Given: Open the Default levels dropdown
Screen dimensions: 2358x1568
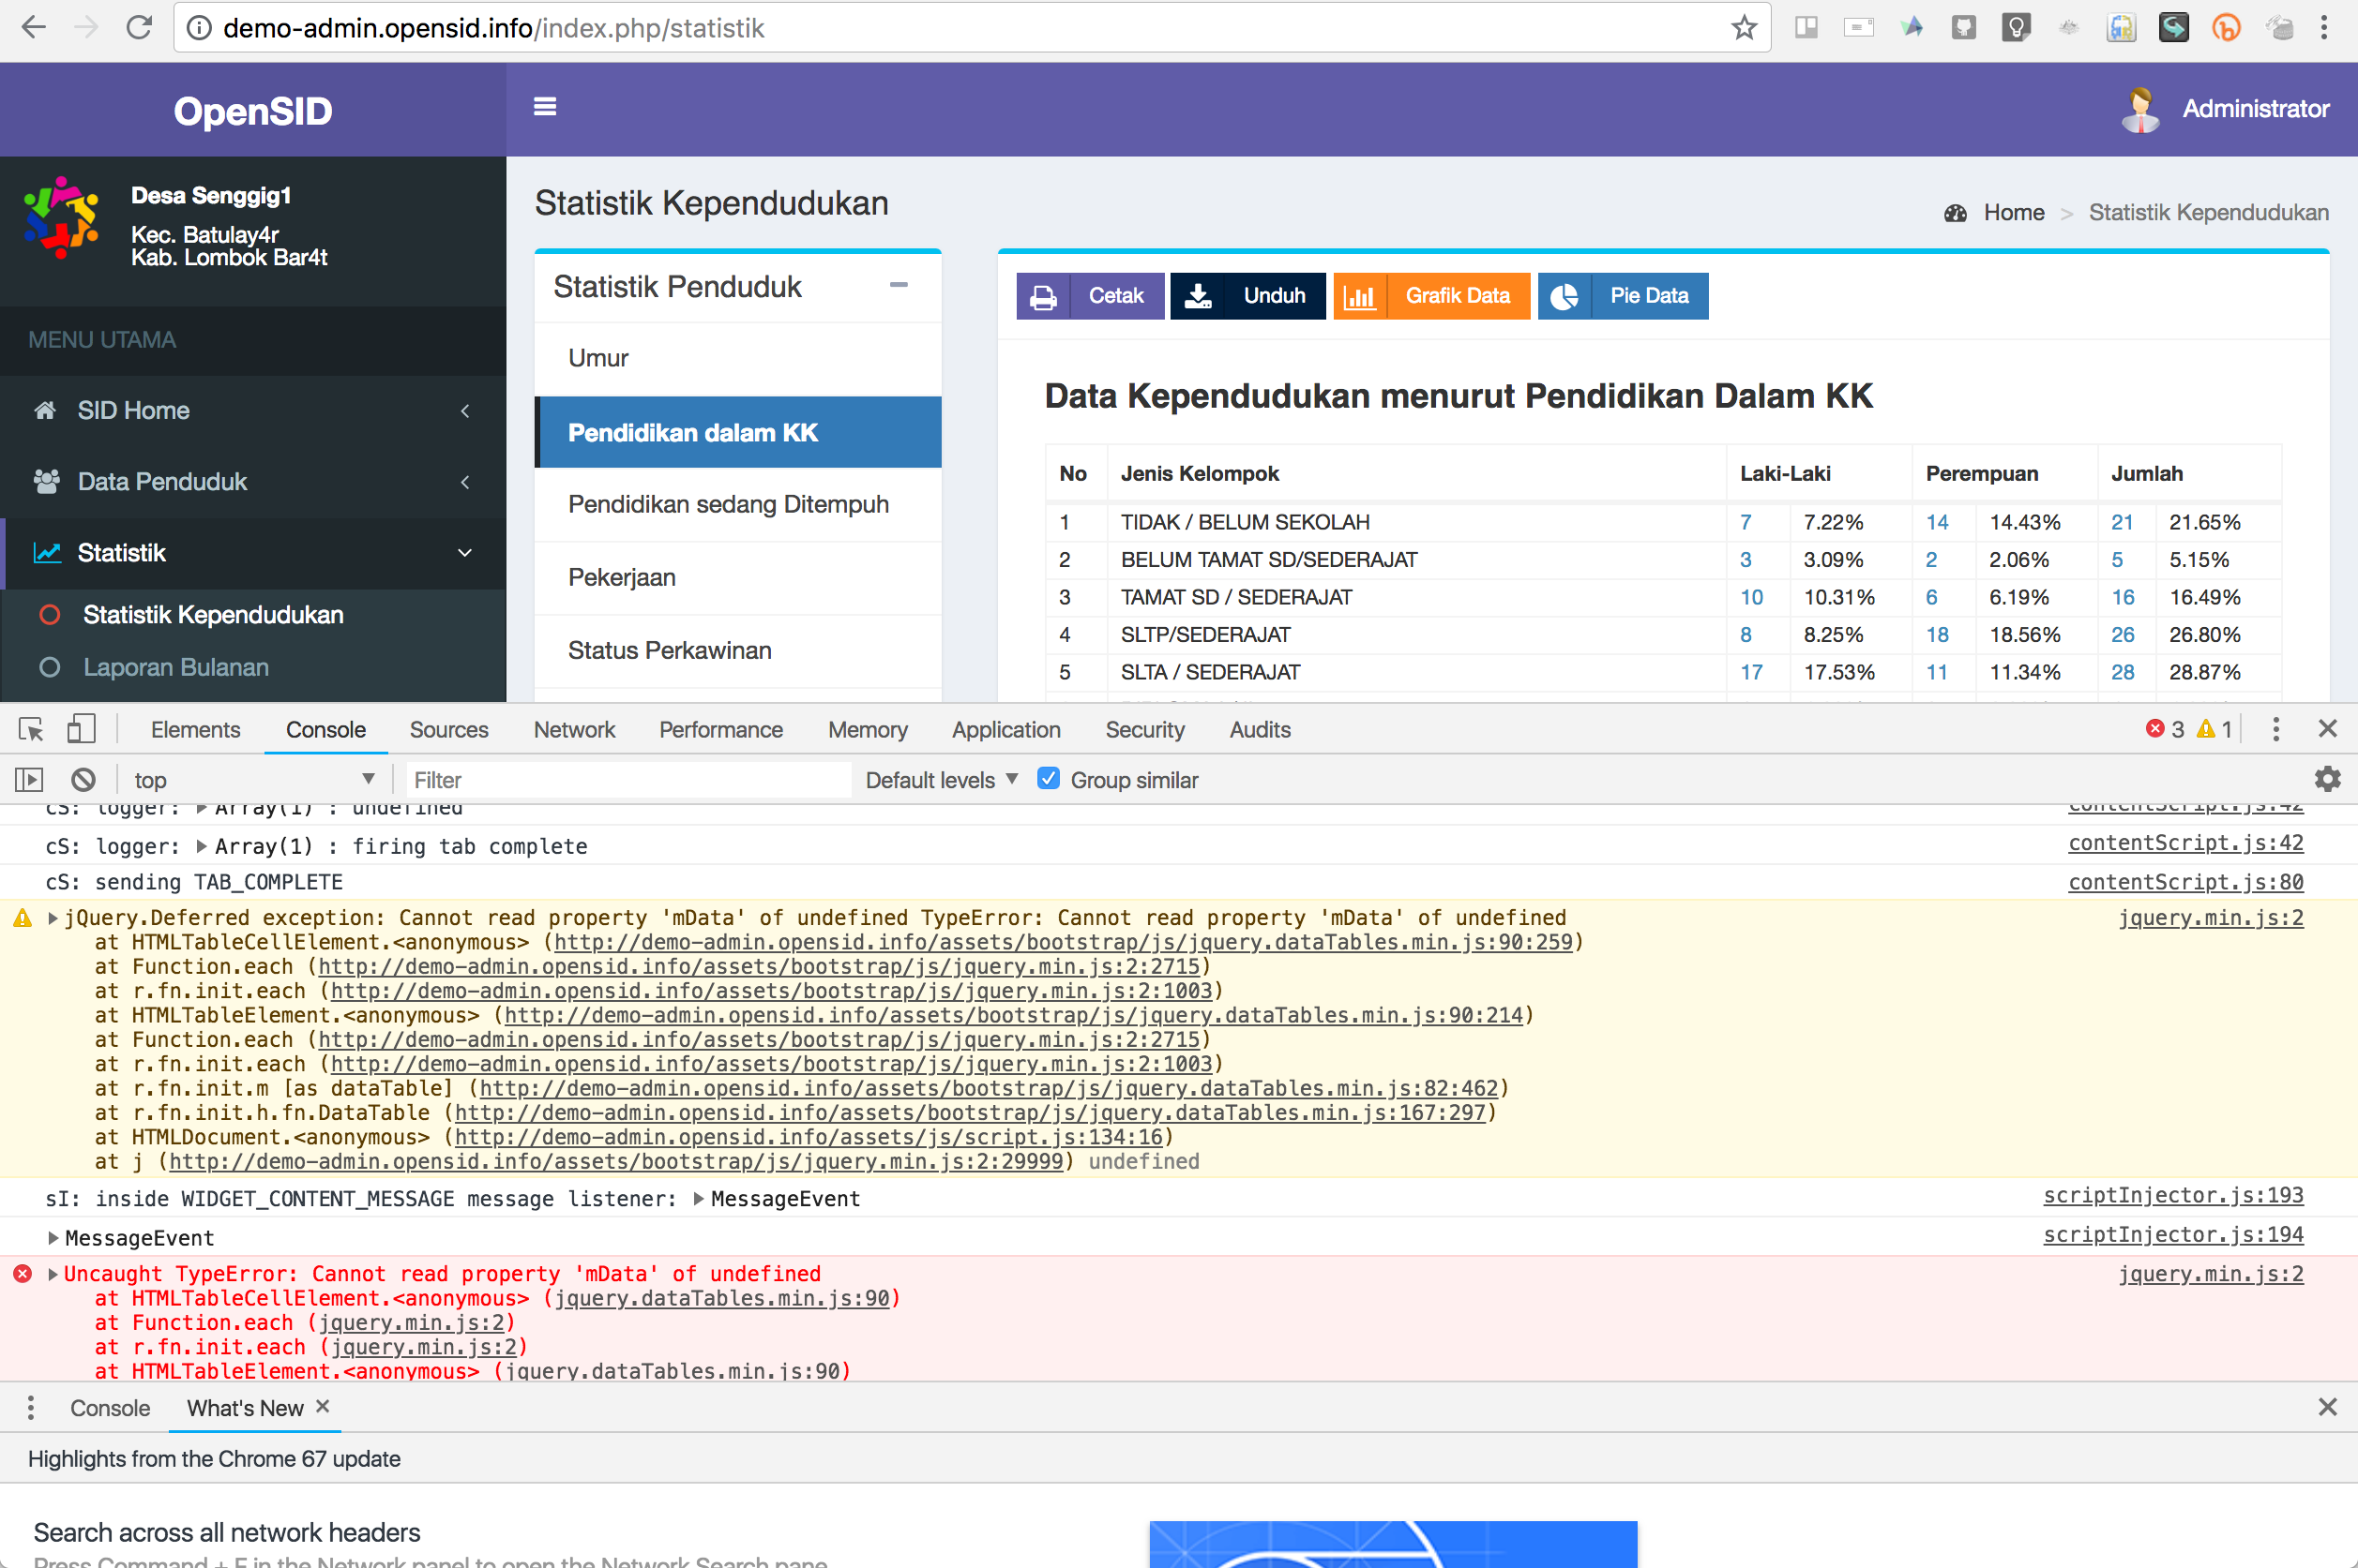Looking at the screenshot, I should [x=939, y=779].
